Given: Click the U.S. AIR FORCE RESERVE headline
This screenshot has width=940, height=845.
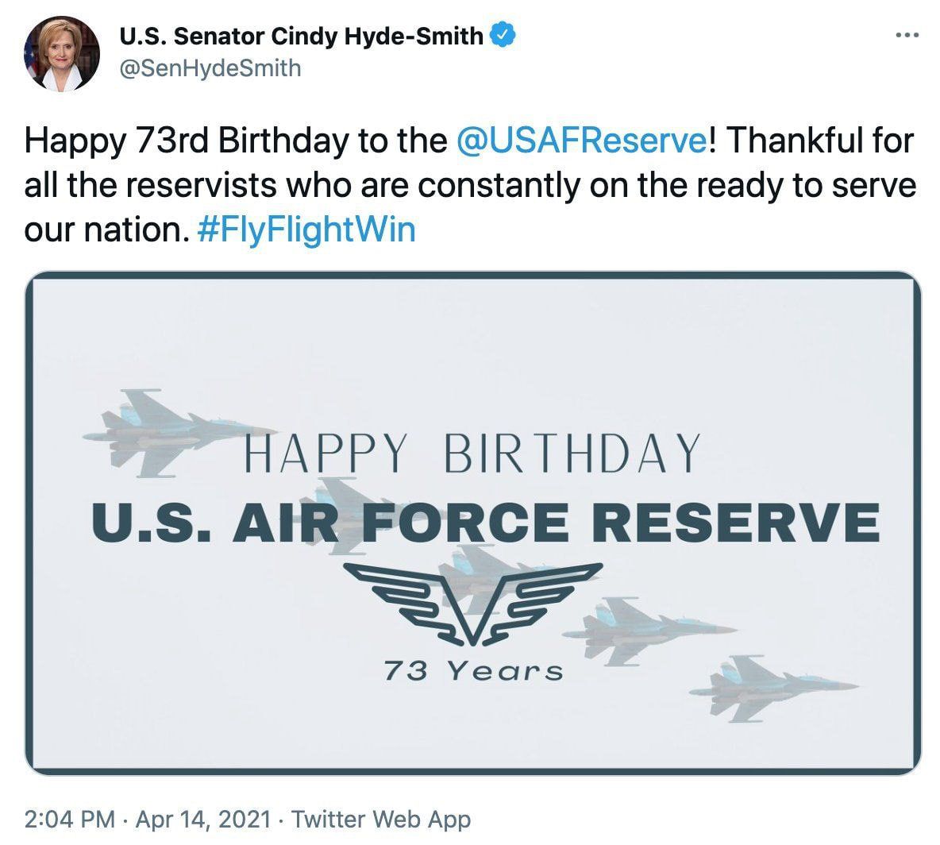Looking at the screenshot, I should point(486,522).
